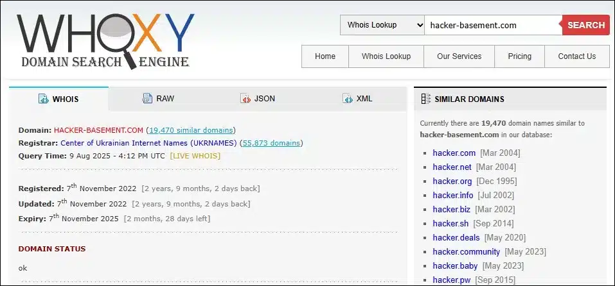Click the Expiry date 7th November 2025

84,218
